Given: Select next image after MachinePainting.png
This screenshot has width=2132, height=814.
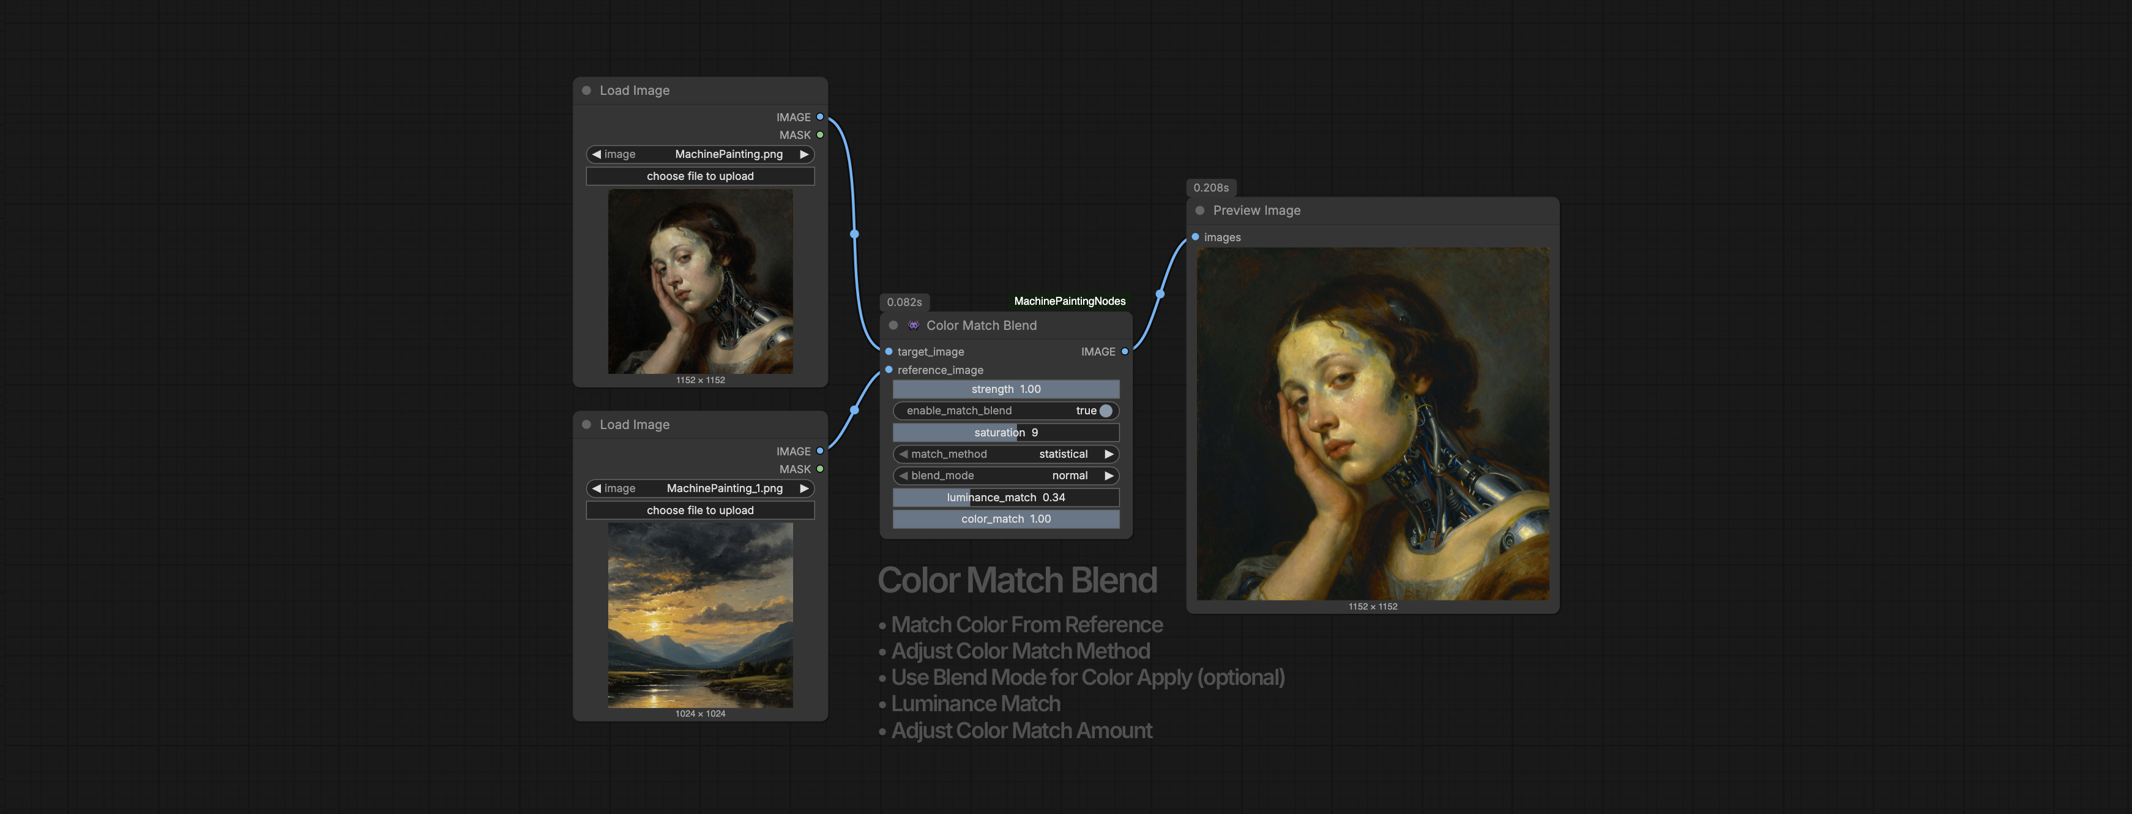Looking at the screenshot, I should click(x=803, y=154).
